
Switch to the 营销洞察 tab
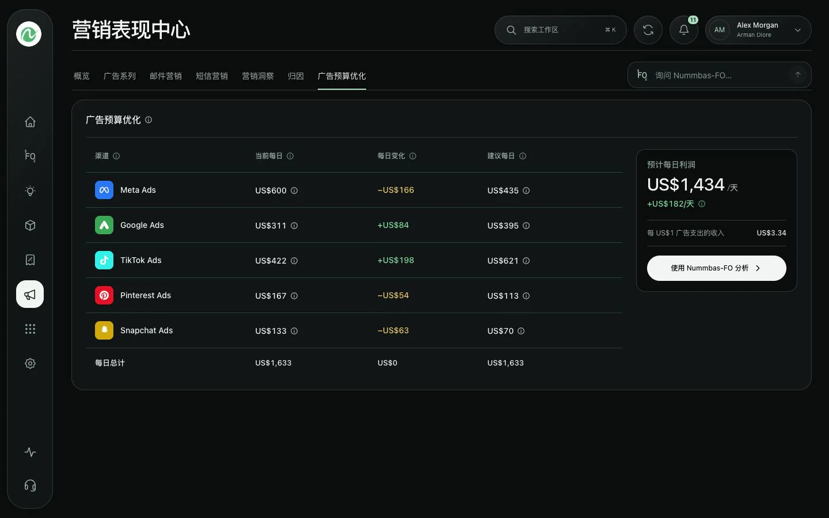tap(258, 76)
